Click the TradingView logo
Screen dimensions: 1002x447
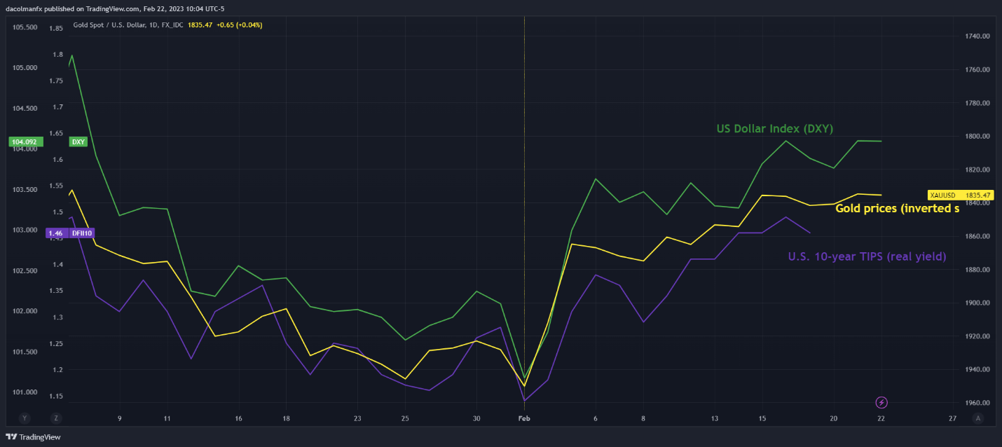pyautogui.click(x=34, y=436)
